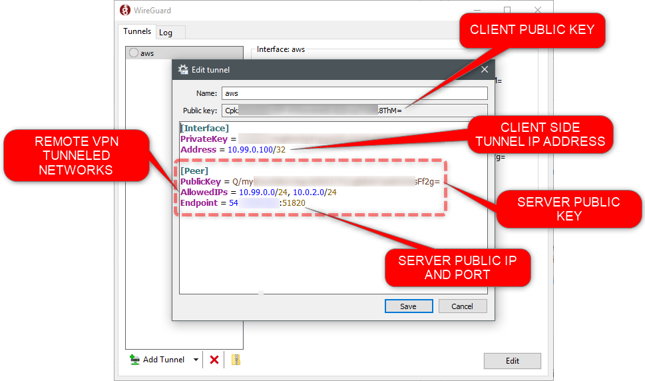Image resolution: width=645 pixels, height=381 pixels.
Task: Click the Endpoint port :51820
Action: (x=292, y=203)
